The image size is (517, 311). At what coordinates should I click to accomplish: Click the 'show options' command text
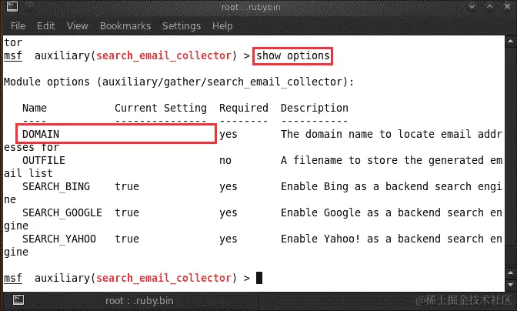click(x=293, y=55)
